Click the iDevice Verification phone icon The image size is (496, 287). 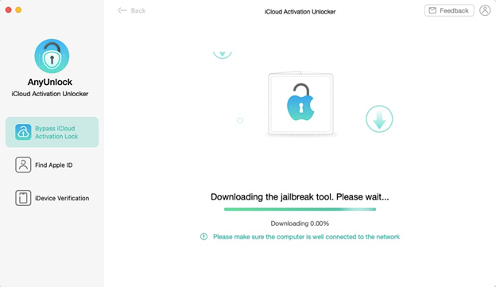pos(23,198)
